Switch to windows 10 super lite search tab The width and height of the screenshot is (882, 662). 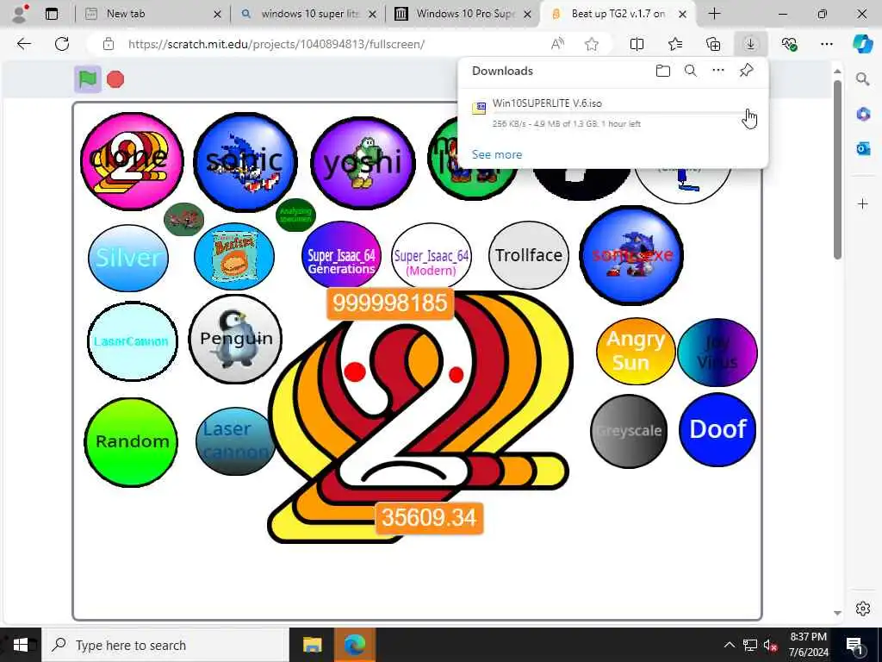[308, 14]
